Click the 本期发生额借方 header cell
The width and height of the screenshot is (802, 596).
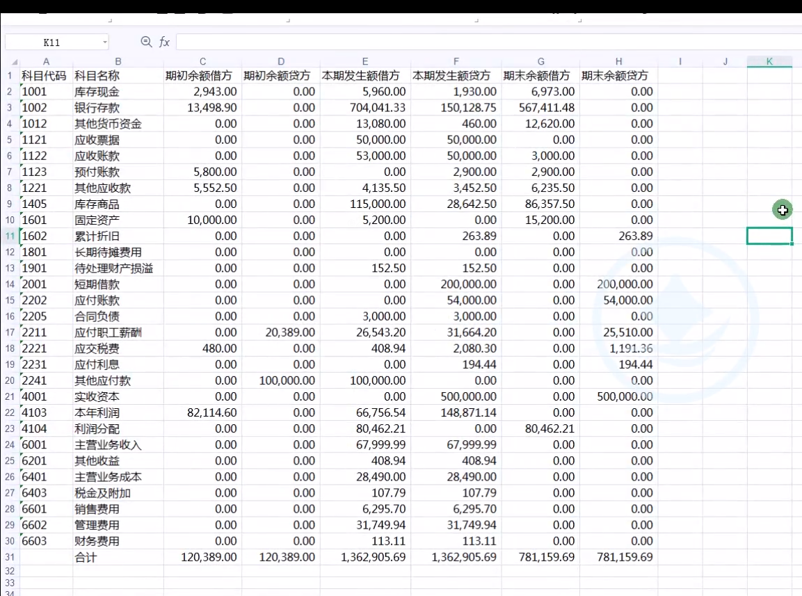pos(360,76)
